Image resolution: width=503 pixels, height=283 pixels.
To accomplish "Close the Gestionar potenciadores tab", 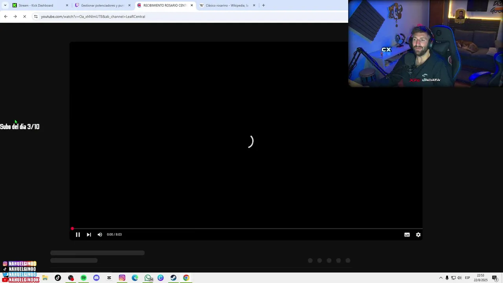I will (x=129, y=6).
